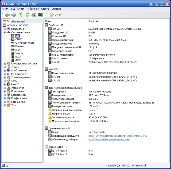Click the Отображение monitor icon

pos(9,71)
